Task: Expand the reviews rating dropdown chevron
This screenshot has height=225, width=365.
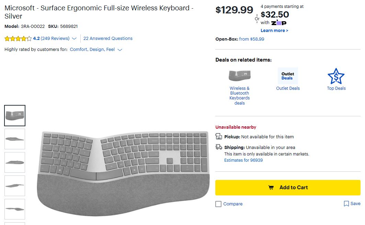Action: tap(74, 39)
